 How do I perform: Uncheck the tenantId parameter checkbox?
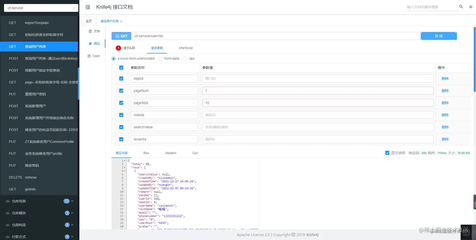coord(121,139)
